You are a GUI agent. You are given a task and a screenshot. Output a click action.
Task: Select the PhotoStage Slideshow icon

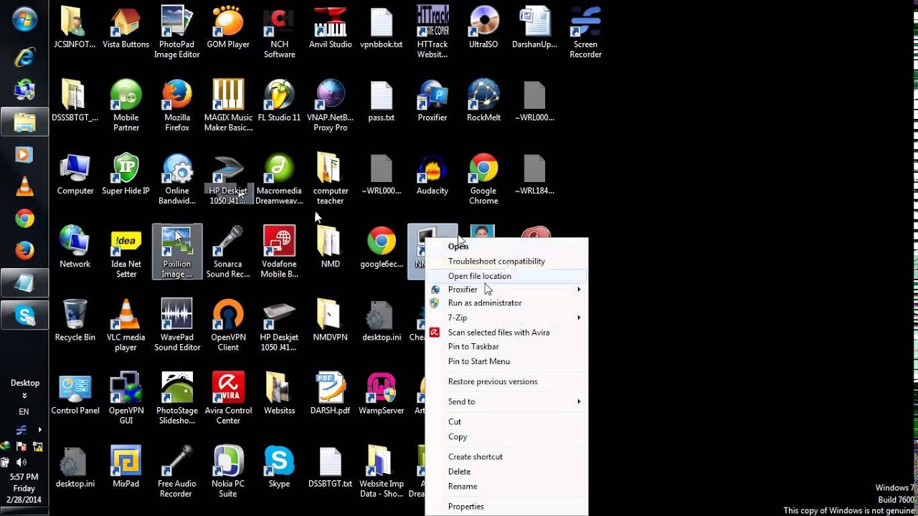(x=177, y=398)
